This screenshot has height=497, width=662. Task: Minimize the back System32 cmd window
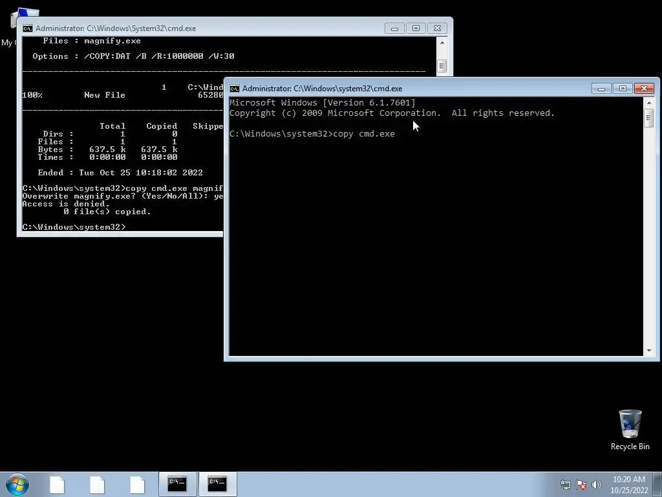394,28
